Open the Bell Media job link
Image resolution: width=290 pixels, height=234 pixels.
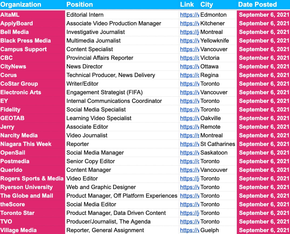(x=189, y=32)
